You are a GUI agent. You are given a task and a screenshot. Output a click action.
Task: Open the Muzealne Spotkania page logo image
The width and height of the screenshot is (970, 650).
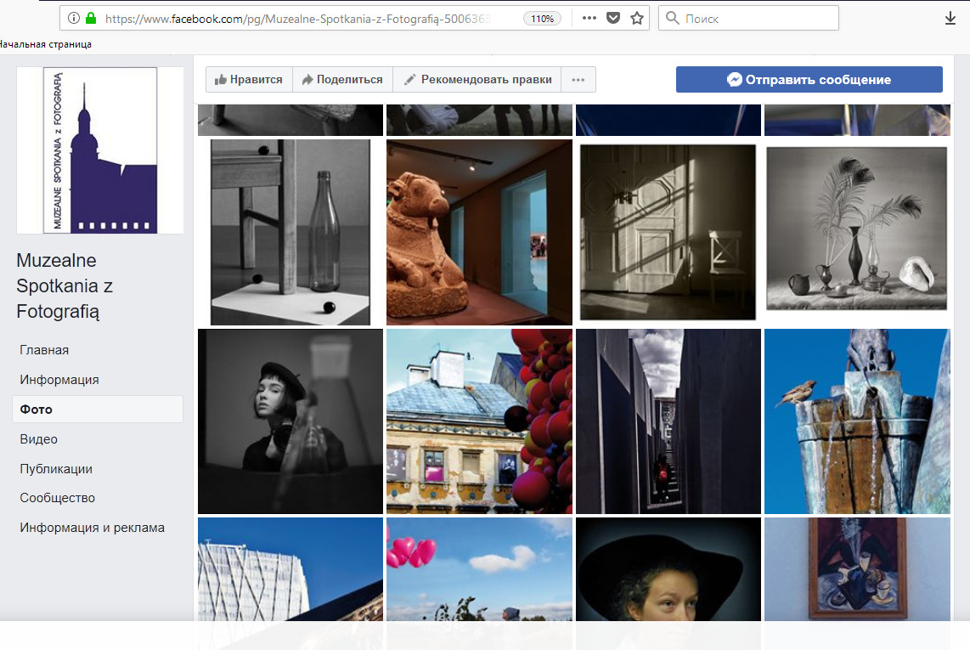(x=100, y=150)
